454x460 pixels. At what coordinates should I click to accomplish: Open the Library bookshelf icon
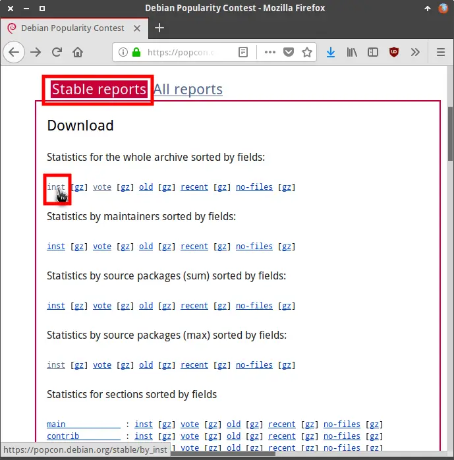click(x=352, y=53)
